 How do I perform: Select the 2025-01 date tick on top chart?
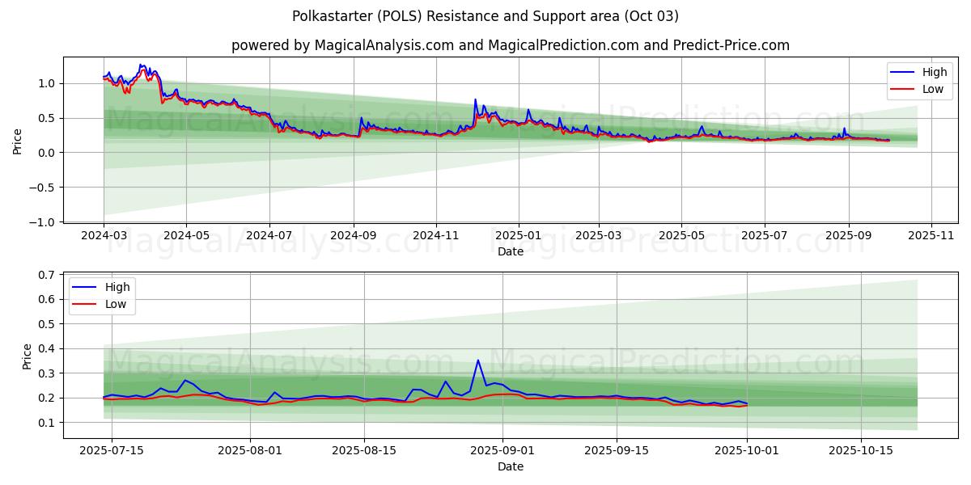(518, 236)
